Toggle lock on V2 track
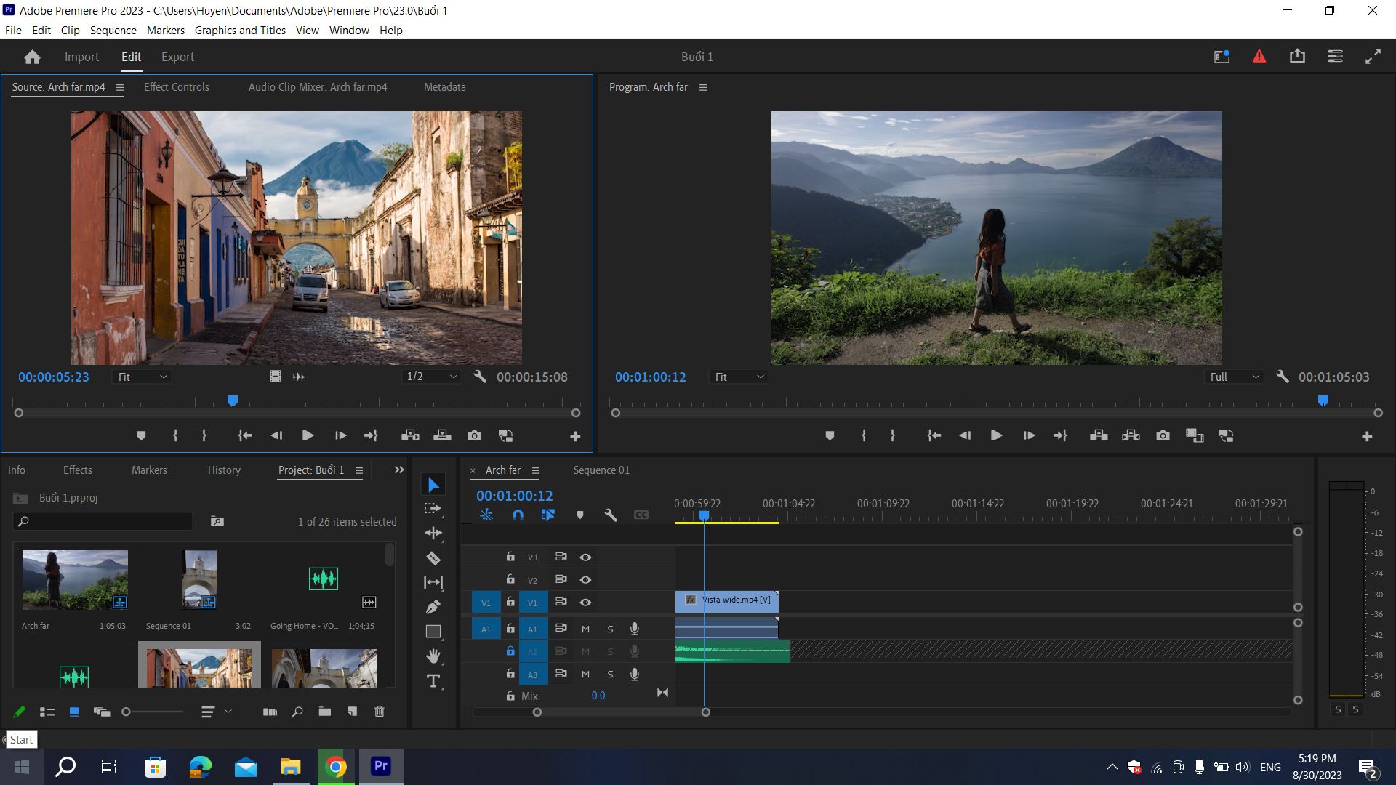This screenshot has height=785, width=1396. (510, 579)
